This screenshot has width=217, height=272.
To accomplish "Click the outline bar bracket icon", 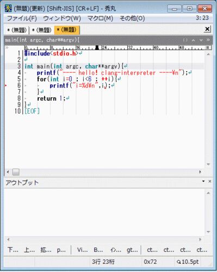I will point(185,40).
